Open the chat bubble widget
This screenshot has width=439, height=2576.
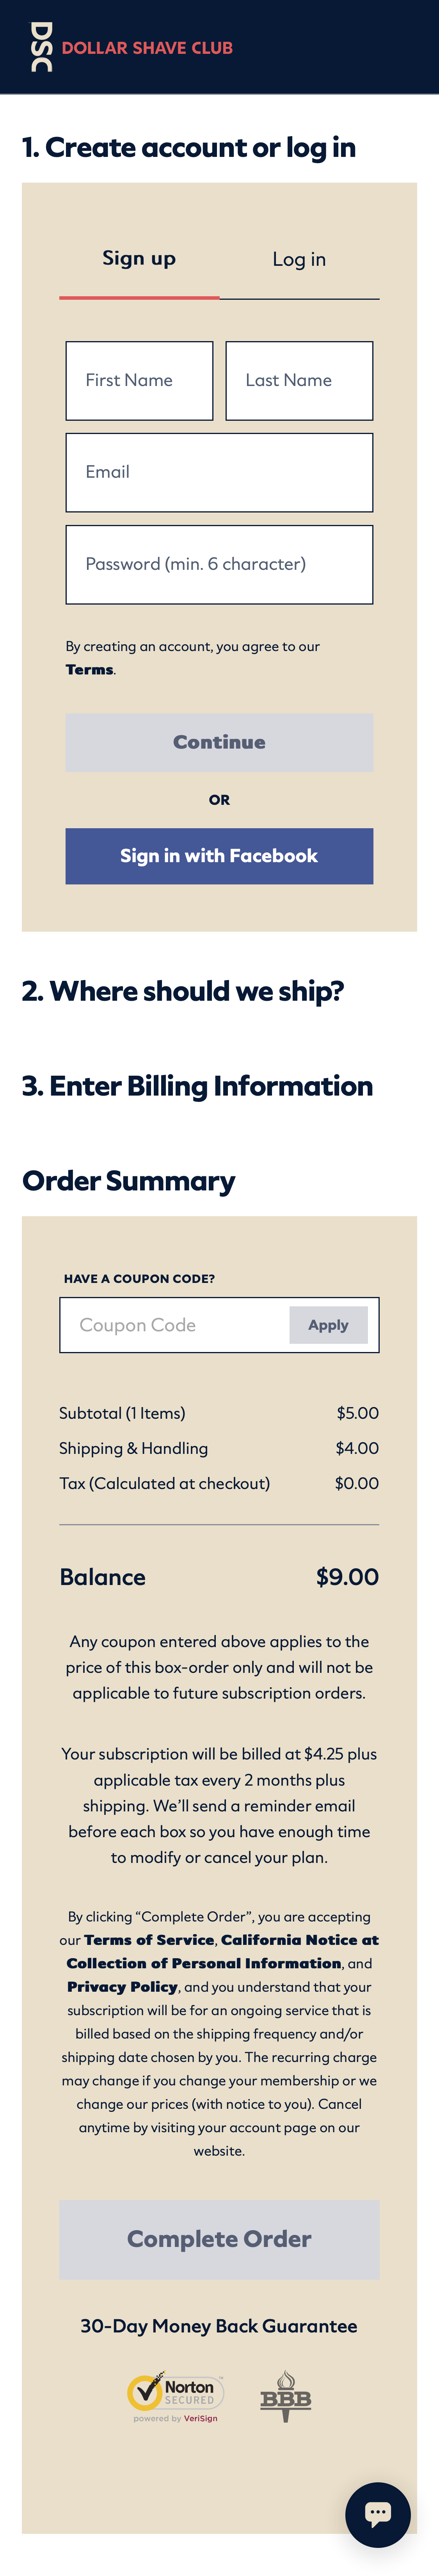[377, 2513]
